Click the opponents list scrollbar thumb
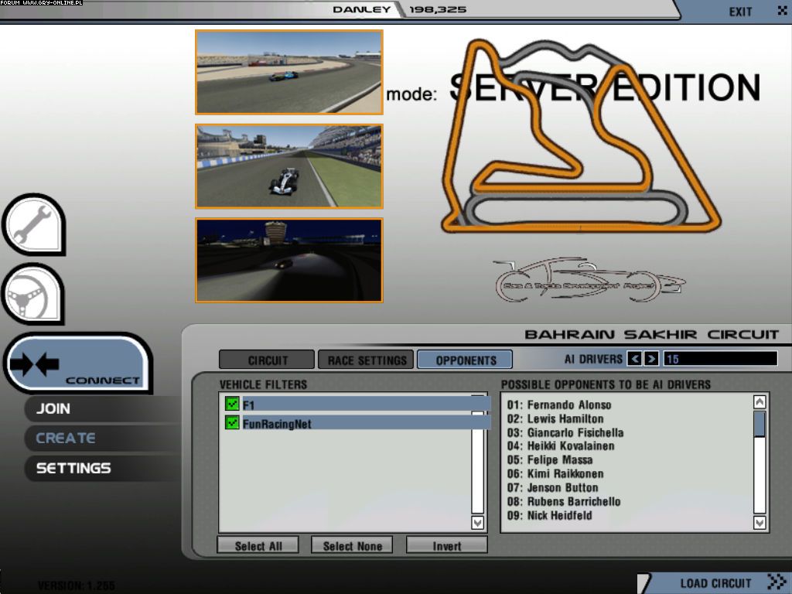This screenshot has height=594, width=792. coord(760,425)
